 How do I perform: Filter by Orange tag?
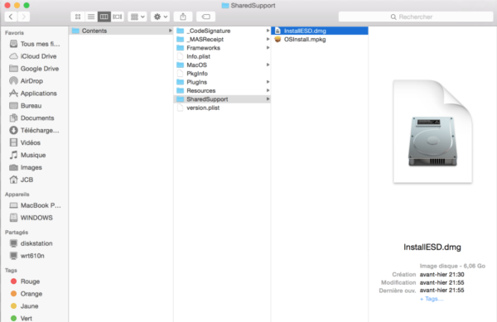coord(35,294)
